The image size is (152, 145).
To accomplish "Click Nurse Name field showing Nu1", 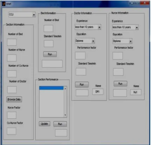I will (x=136, y=92).
